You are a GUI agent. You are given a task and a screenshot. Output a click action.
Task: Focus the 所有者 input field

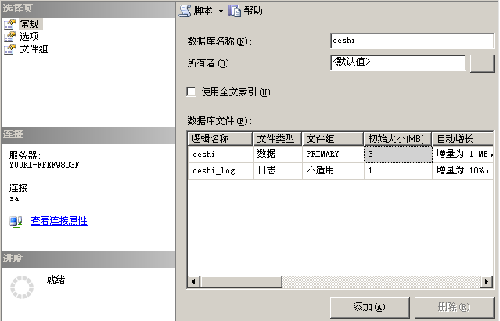coord(398,62)
